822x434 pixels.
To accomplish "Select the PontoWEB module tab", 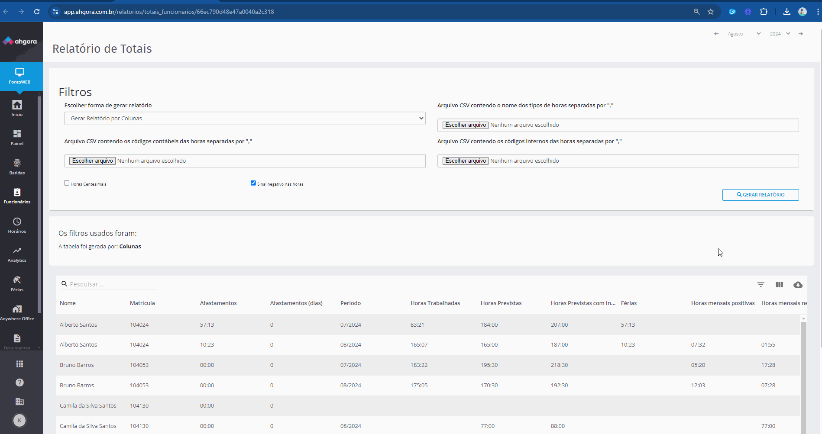I will click(x=20, y=76).
